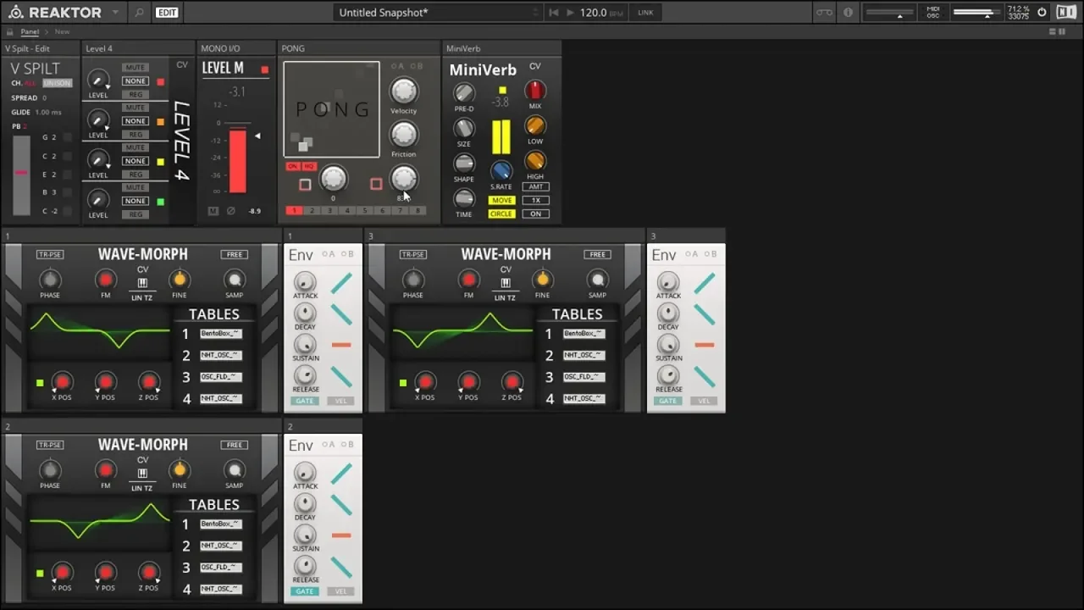Toggle the LINK button
Image resolution: width=1084 pixels, height=610 pixels.
click(x=645, y=13)
